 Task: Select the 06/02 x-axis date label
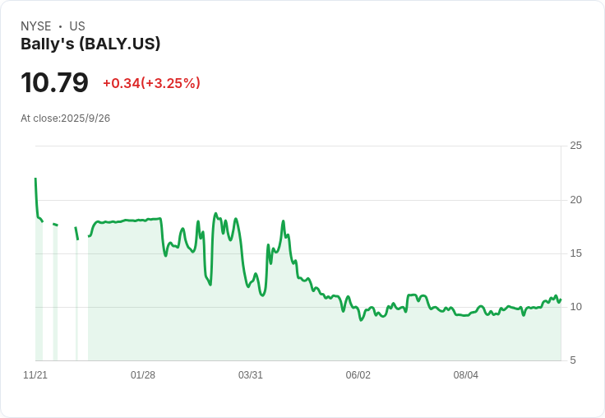(x=358, y=375)
